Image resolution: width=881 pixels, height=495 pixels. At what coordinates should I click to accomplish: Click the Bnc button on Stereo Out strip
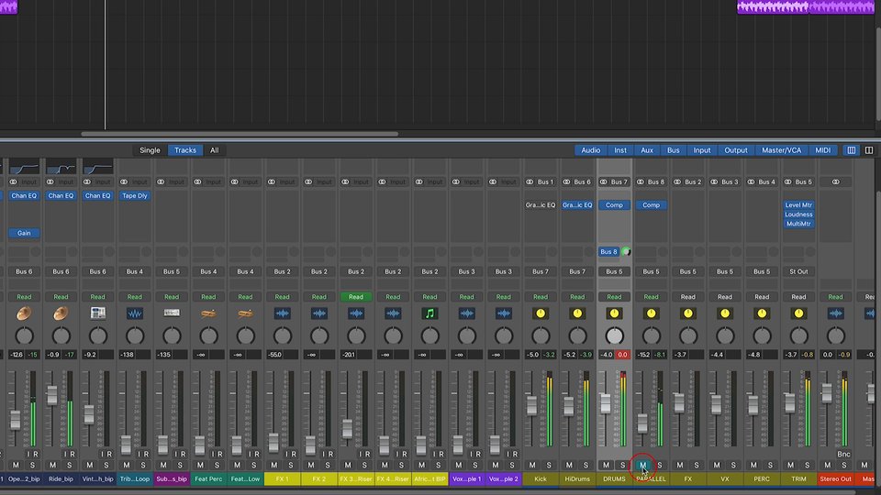[843, 454]
